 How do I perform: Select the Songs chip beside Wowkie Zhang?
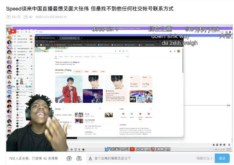(86, 71)
